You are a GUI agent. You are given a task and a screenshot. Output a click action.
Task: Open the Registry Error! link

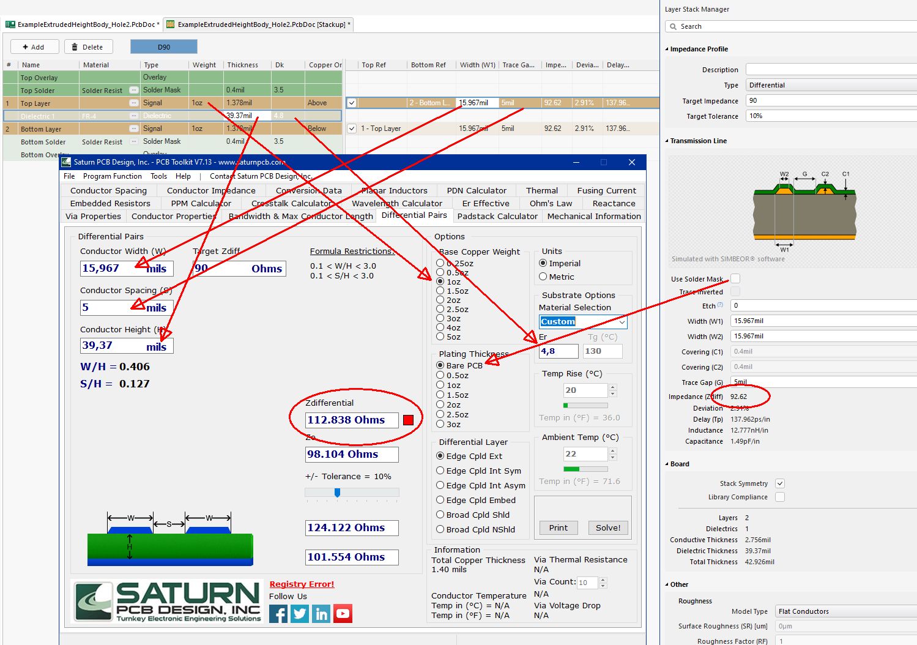point(302,584)
